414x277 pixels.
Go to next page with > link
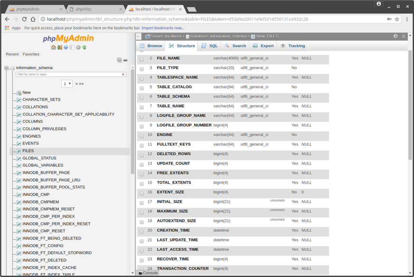(x=76, y=84)
